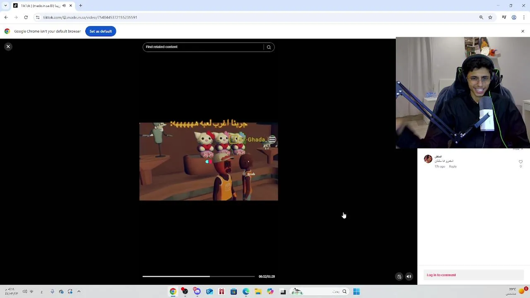
Task: Open Microsoft Store from the taskbar
Action: pos(234,292)
